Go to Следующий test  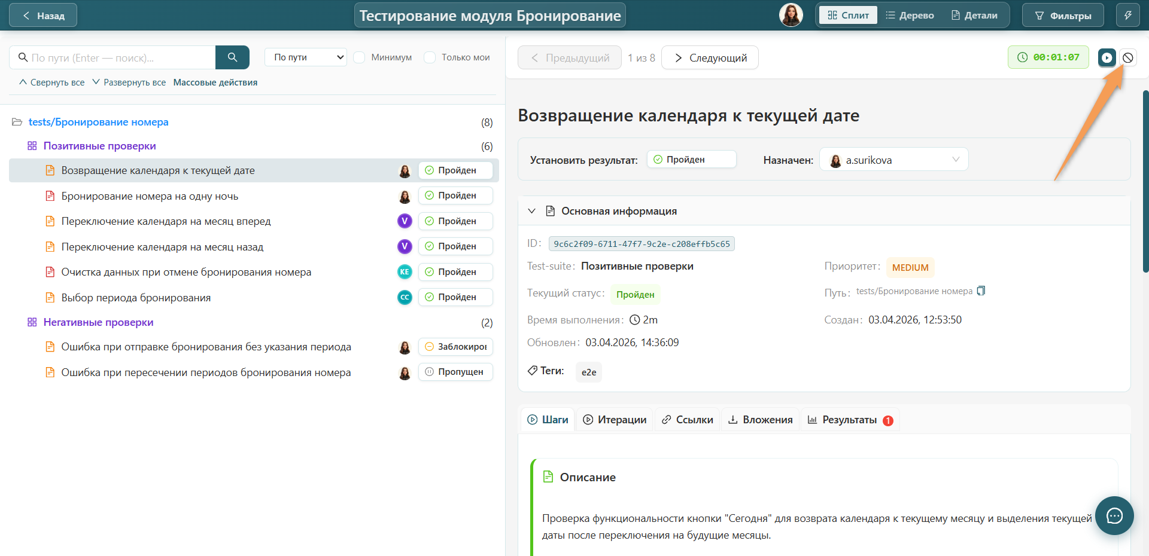click(x=710, y=57)
